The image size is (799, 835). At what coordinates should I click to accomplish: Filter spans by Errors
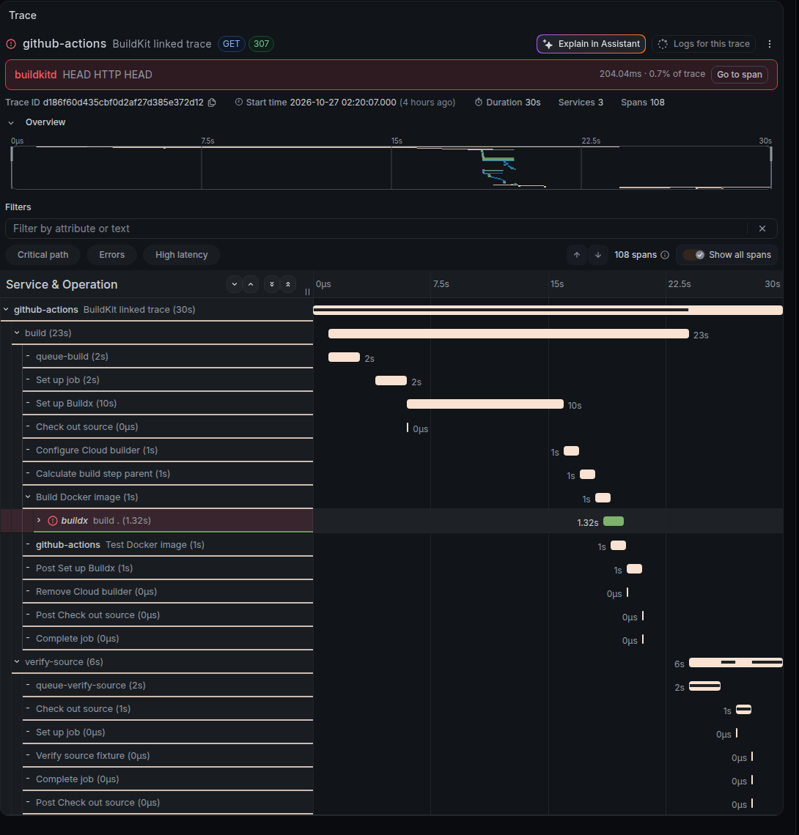click(112, 255)
